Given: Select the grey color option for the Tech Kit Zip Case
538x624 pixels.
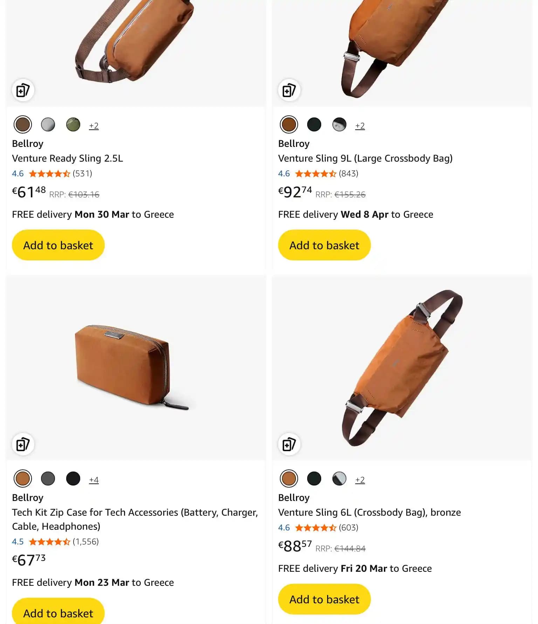Looking at the screenshot, I should click(x=48, y=478).
